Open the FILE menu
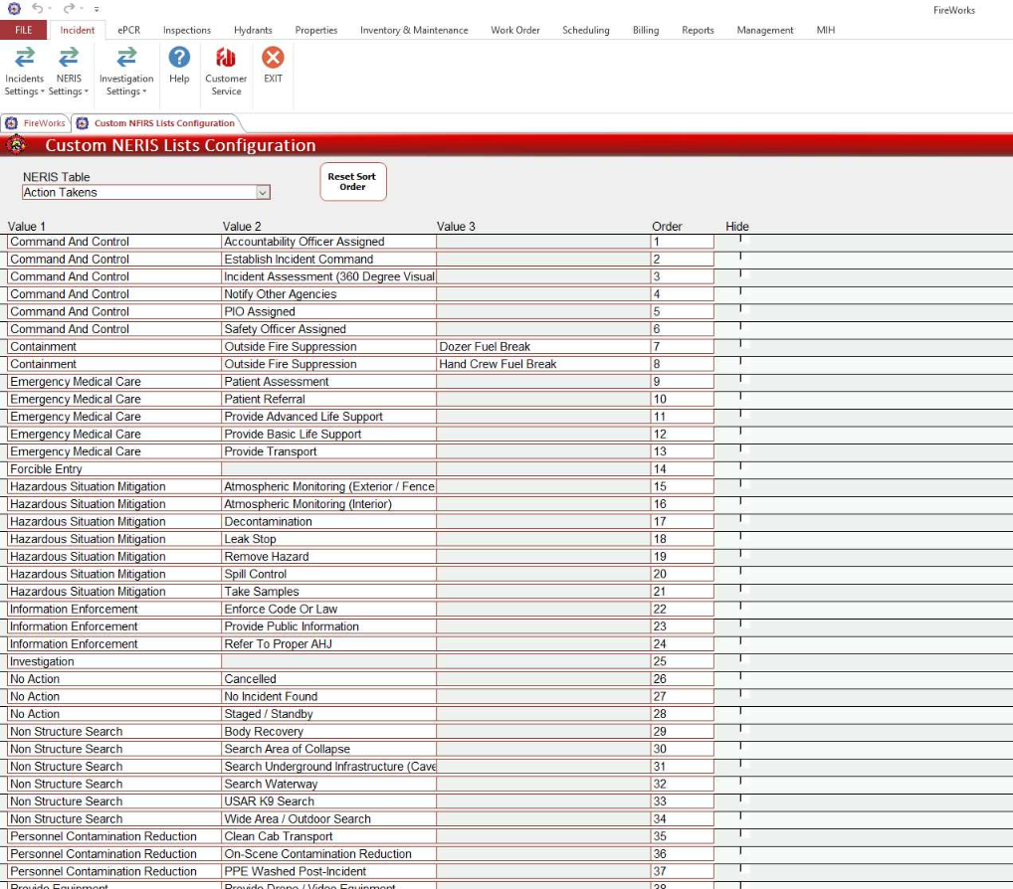The image size is (1013, 889). tap(23, 30)
